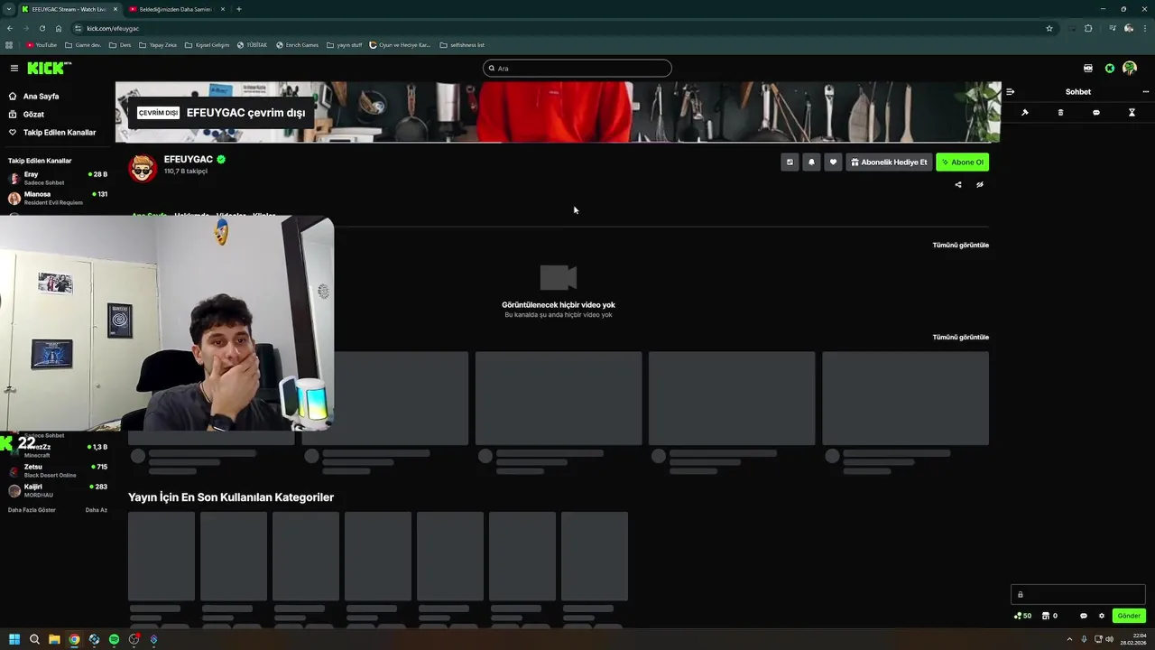Viewport: 1155px width, 650px height.
Task: Open the hamburger sidebar menu
Action: (14, 68)
